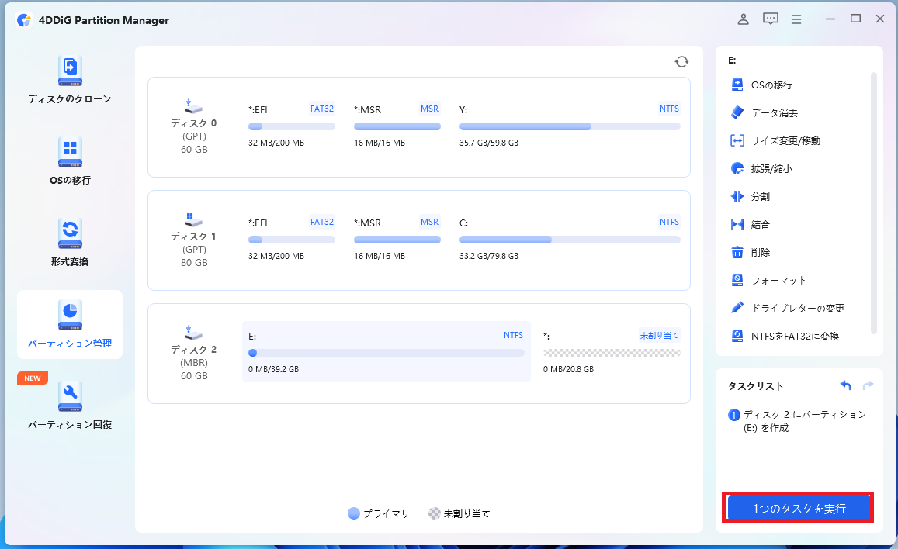Open OSの移行 in the left sidebar
The width and height of the screenshot is (898, 549).
tap(70, 161)
